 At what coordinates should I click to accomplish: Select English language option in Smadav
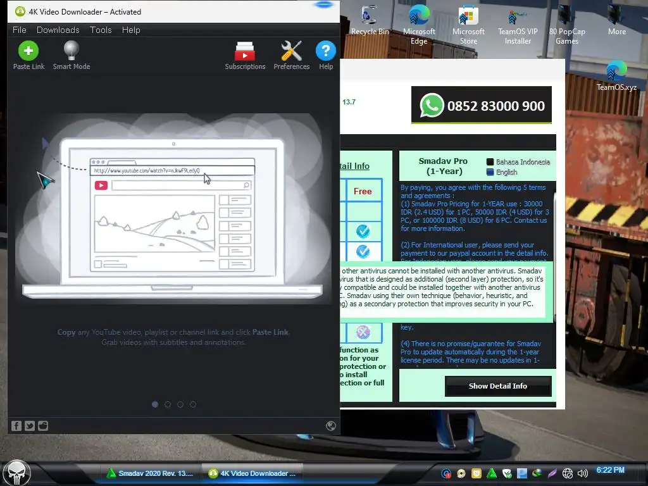coord(502,172)
